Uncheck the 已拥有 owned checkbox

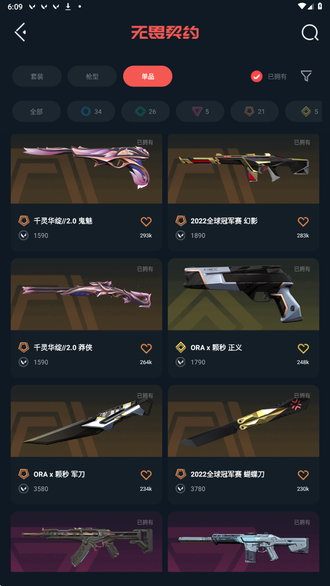click(257, 77)
